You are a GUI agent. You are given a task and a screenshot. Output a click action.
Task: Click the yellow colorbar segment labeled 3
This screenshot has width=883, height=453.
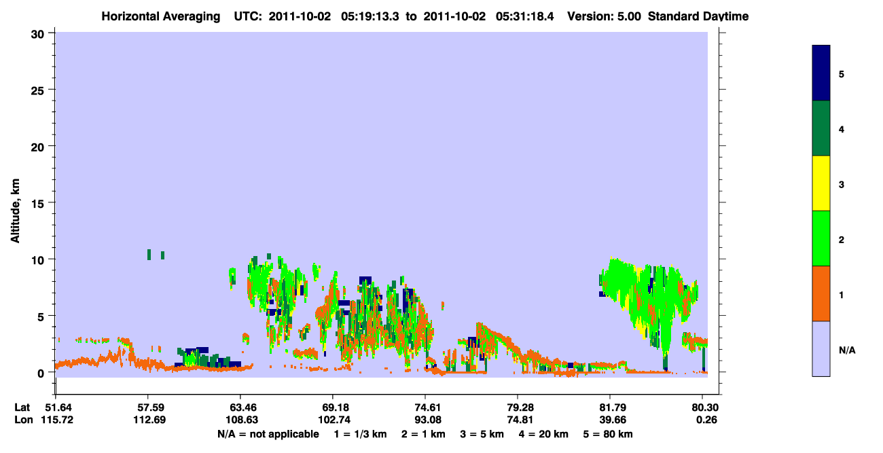coord(821,183)
